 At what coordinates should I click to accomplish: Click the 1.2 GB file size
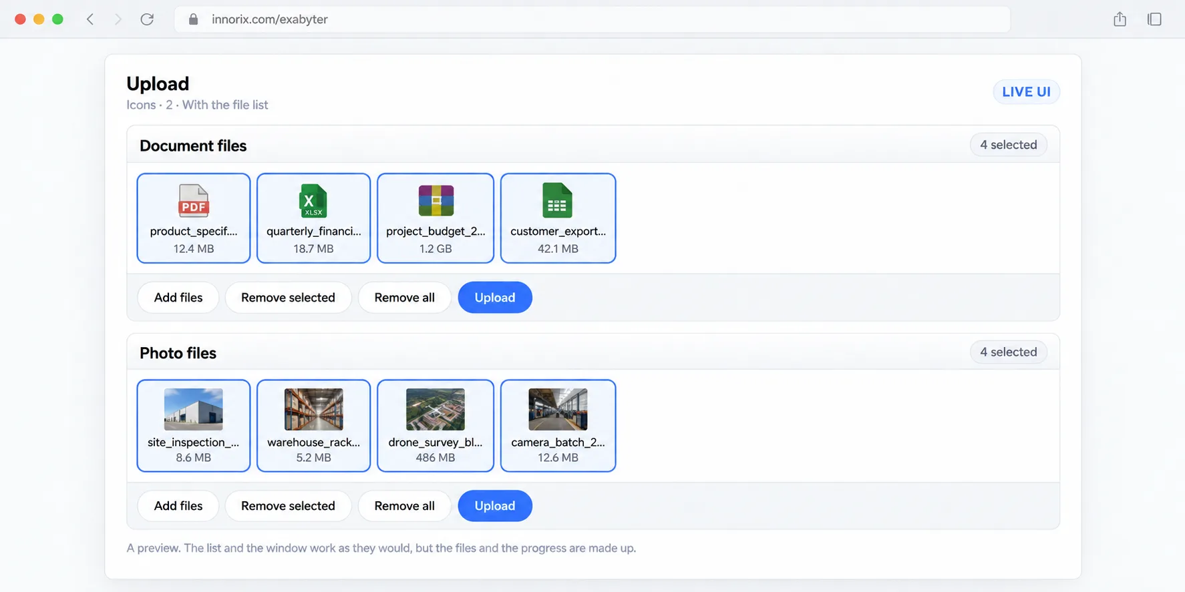[x=436, y=248]
